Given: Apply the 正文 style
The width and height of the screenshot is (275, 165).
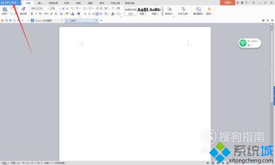Looking at the screenshot, I should [x=131, y=11].
